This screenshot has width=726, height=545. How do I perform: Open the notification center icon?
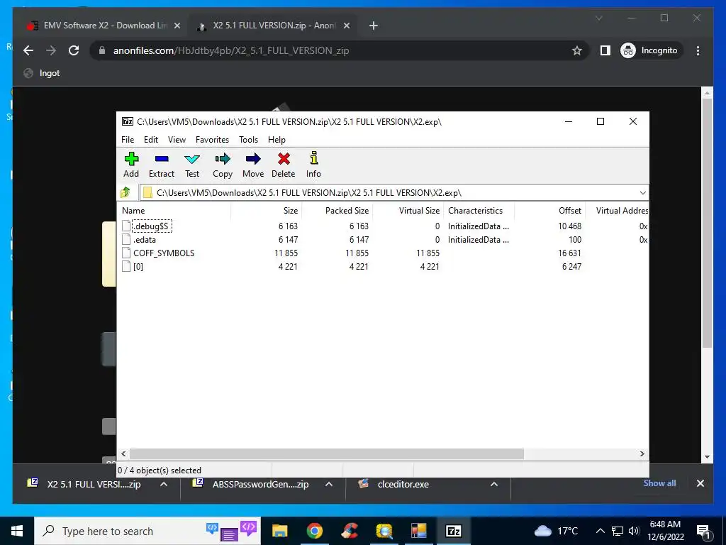tap(703, 532)
